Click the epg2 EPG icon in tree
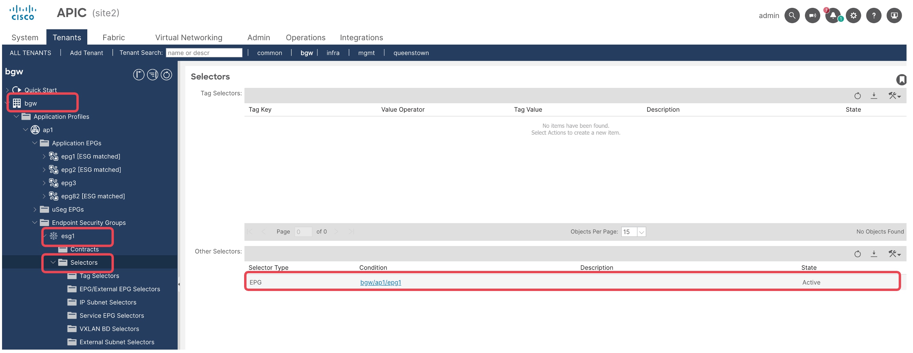This screenshot has height=353, width=913. coord(54,170)
